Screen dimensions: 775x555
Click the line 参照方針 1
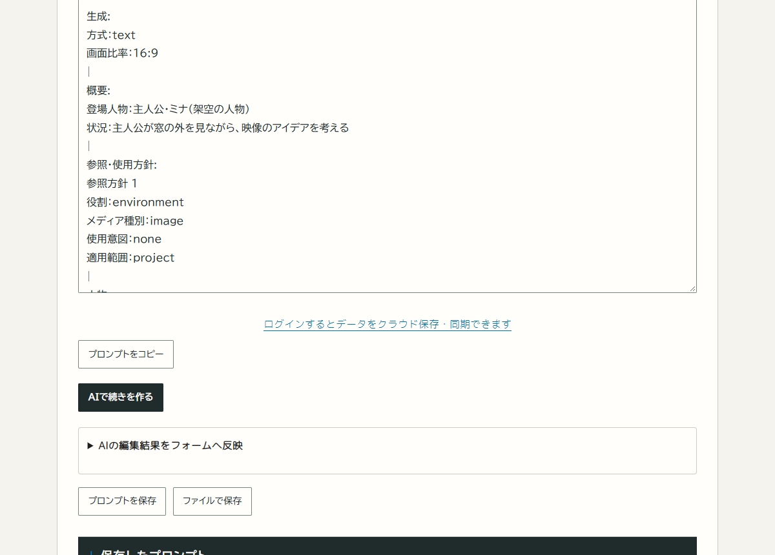click(112, 183)
